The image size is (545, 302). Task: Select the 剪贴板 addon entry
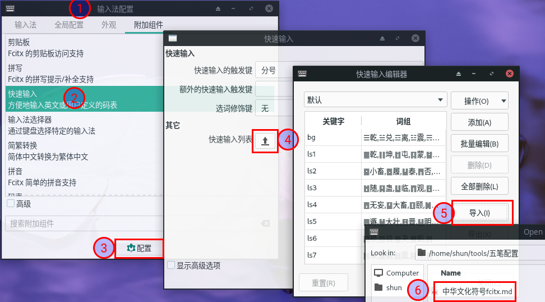point(85,48)
